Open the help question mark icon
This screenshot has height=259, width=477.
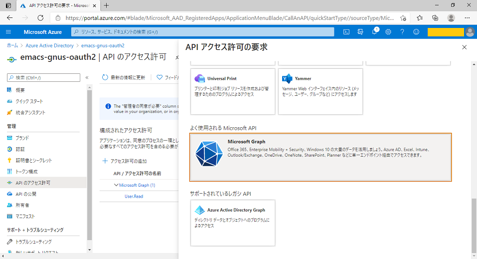point(402,32)
